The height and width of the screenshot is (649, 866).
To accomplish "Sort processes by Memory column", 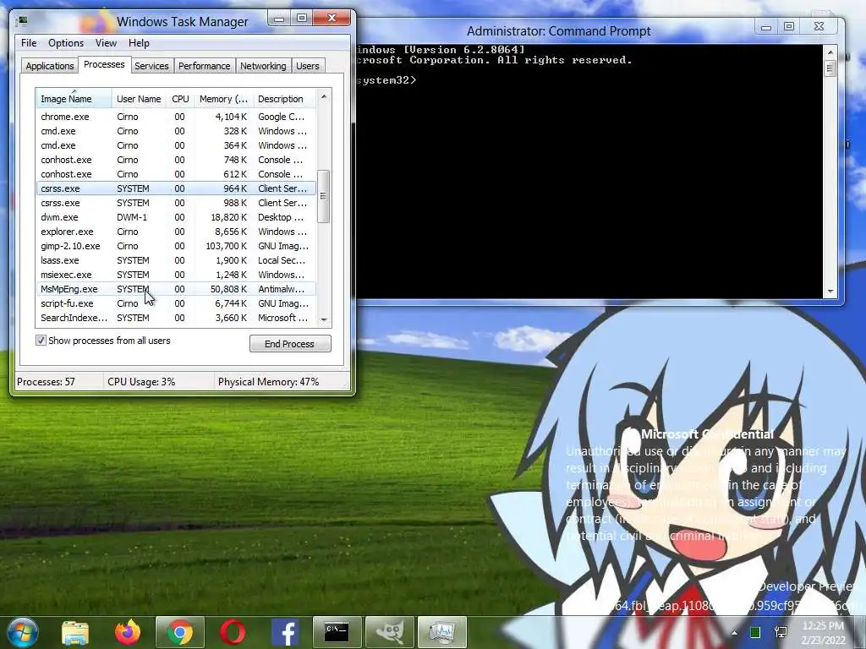I will (223, 99).
